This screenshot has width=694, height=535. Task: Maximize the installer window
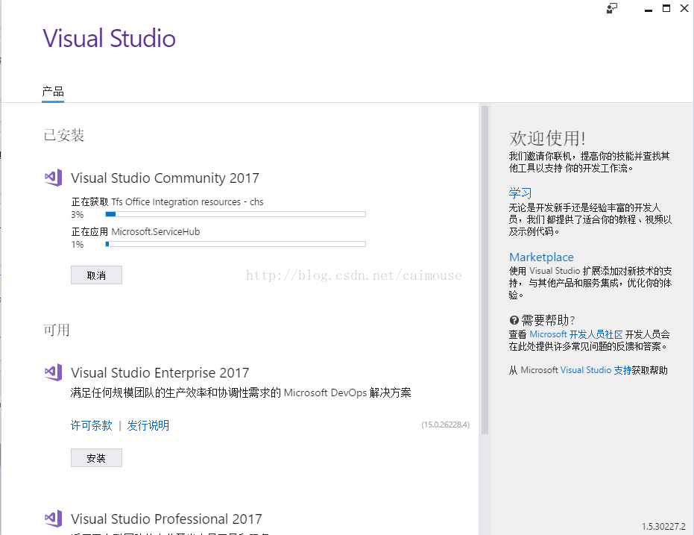[x=666, y=8]
